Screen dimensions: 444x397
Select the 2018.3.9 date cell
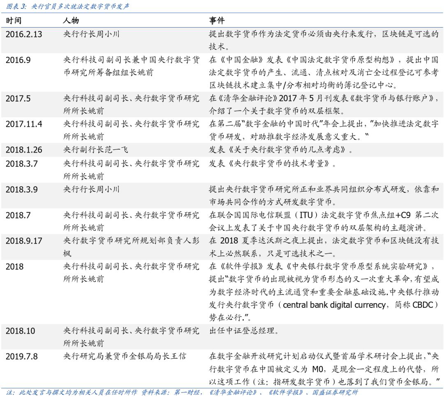tap(21, 190)
